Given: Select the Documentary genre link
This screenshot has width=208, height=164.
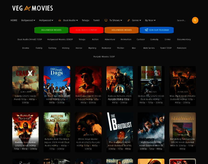Looking at the screenshot, I should 184,39.
